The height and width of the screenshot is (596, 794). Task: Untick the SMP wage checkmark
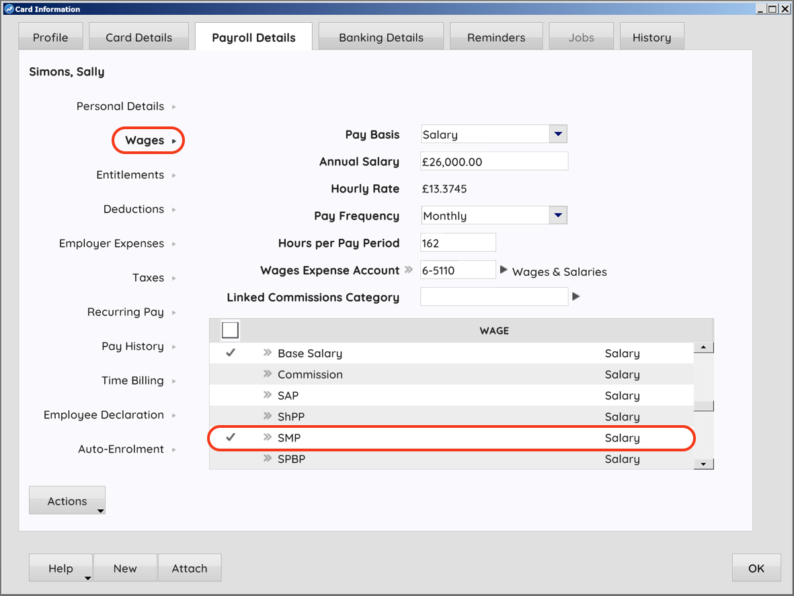231,438
